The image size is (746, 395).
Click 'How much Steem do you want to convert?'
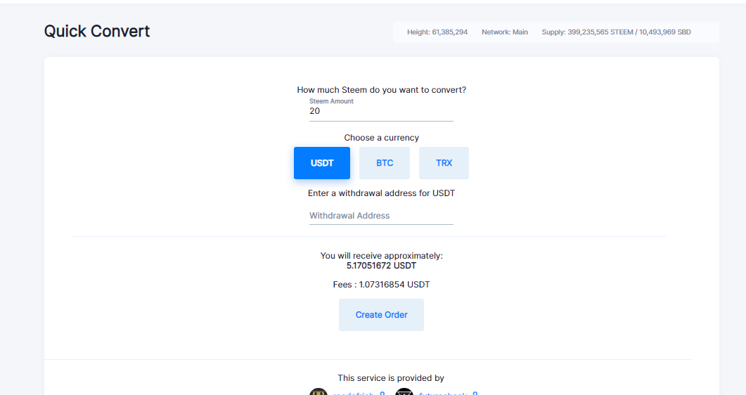coord(382,90)
